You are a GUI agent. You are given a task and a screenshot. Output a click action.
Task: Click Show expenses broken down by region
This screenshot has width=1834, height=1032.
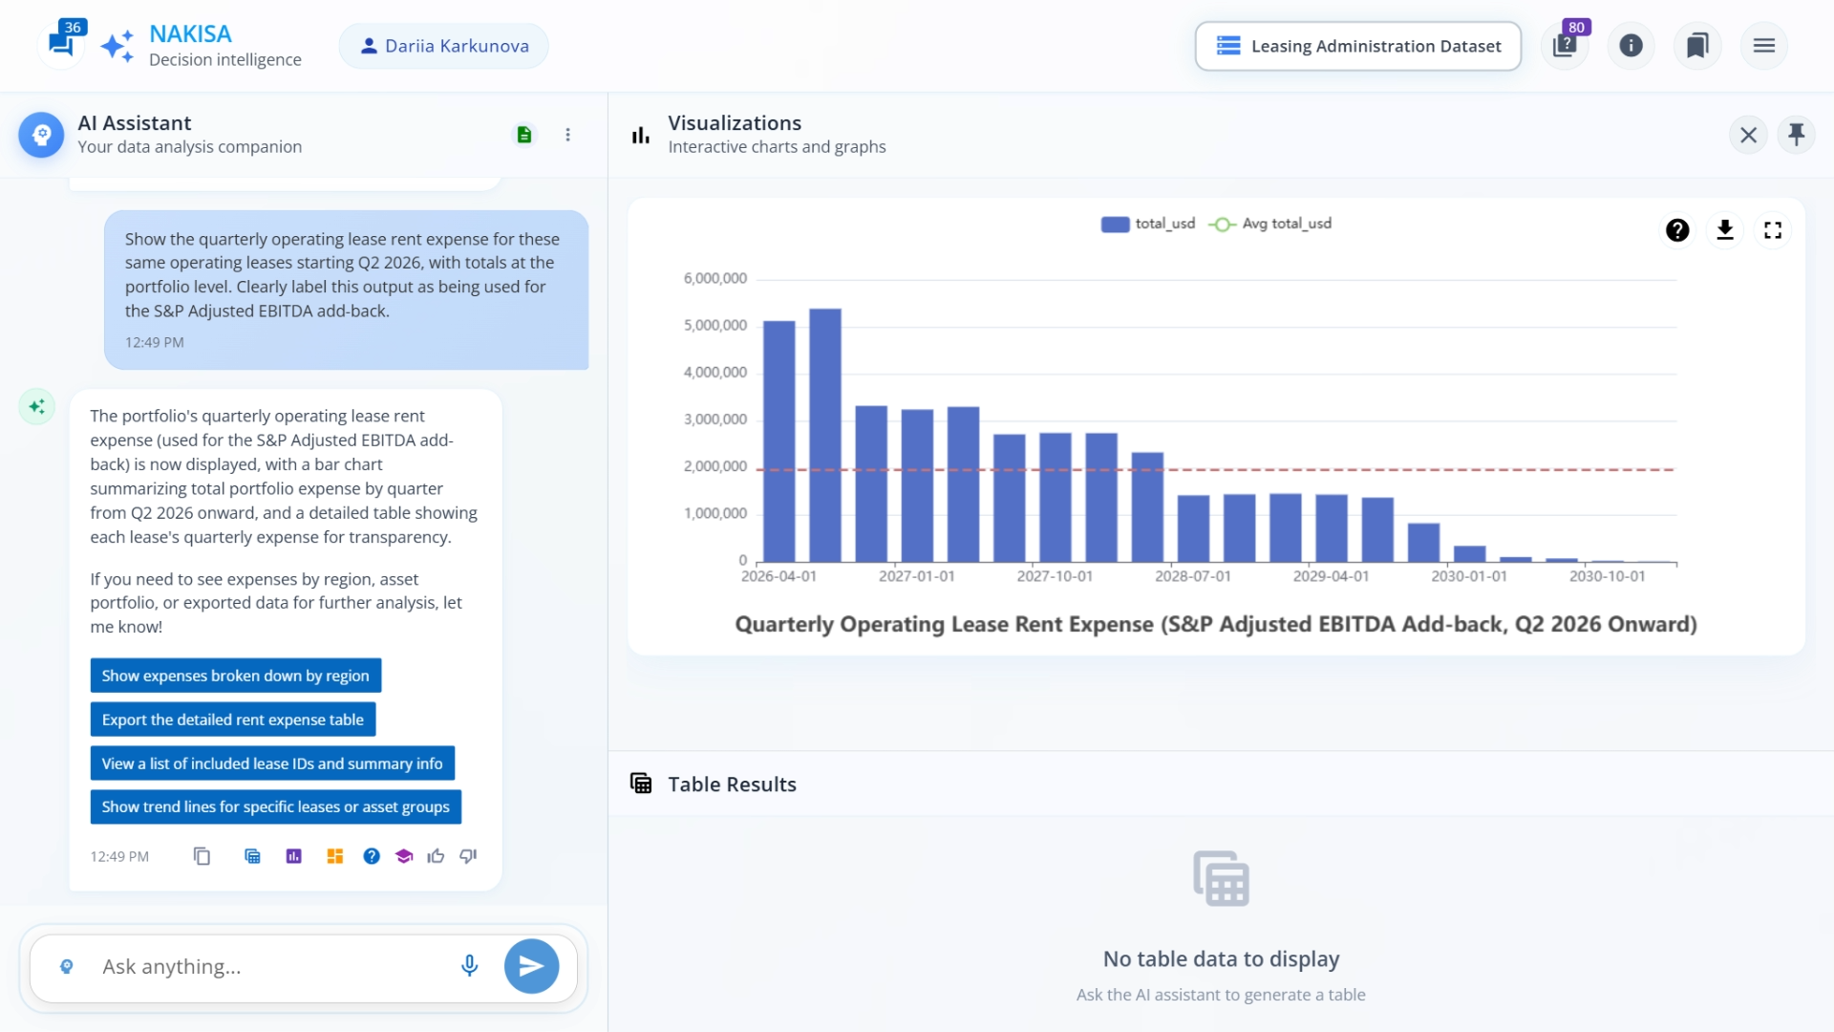[x=235, y=676]
